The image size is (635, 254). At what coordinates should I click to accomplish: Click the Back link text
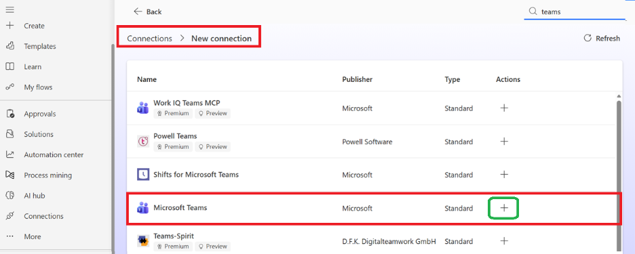(x=154, y=12)
